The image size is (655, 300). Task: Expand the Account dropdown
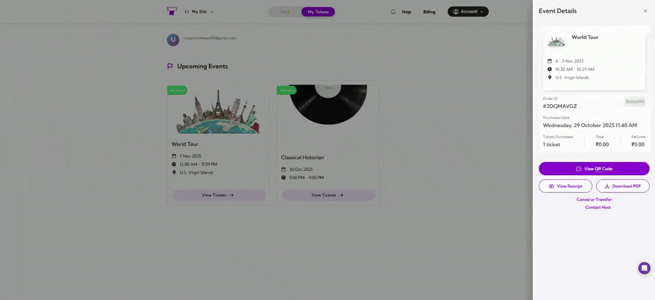[468, 11]
